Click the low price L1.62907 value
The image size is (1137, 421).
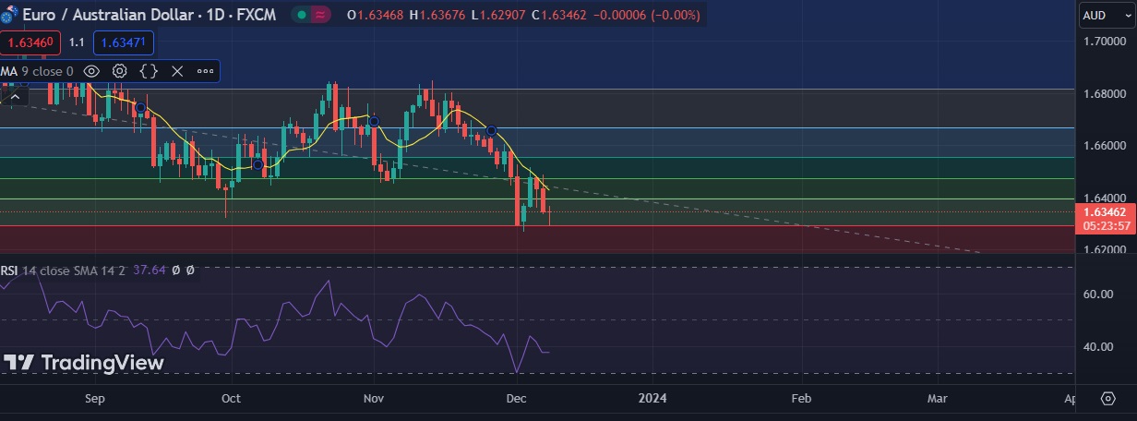point(497,15)
